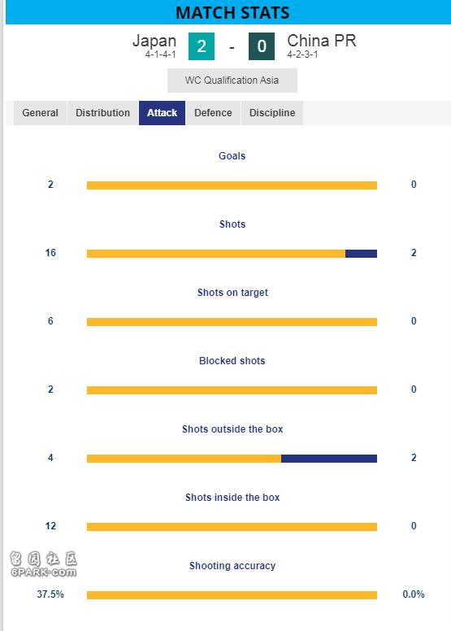Switch to the Distribution tab

pos(102,113)
